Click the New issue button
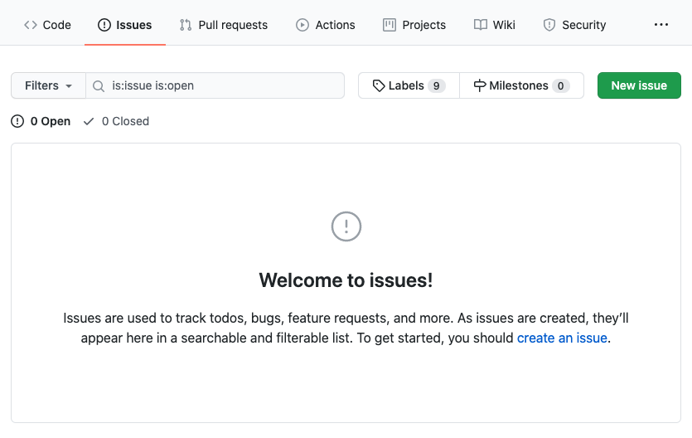Viewport: 692px width, 438px height. [639, 85]
